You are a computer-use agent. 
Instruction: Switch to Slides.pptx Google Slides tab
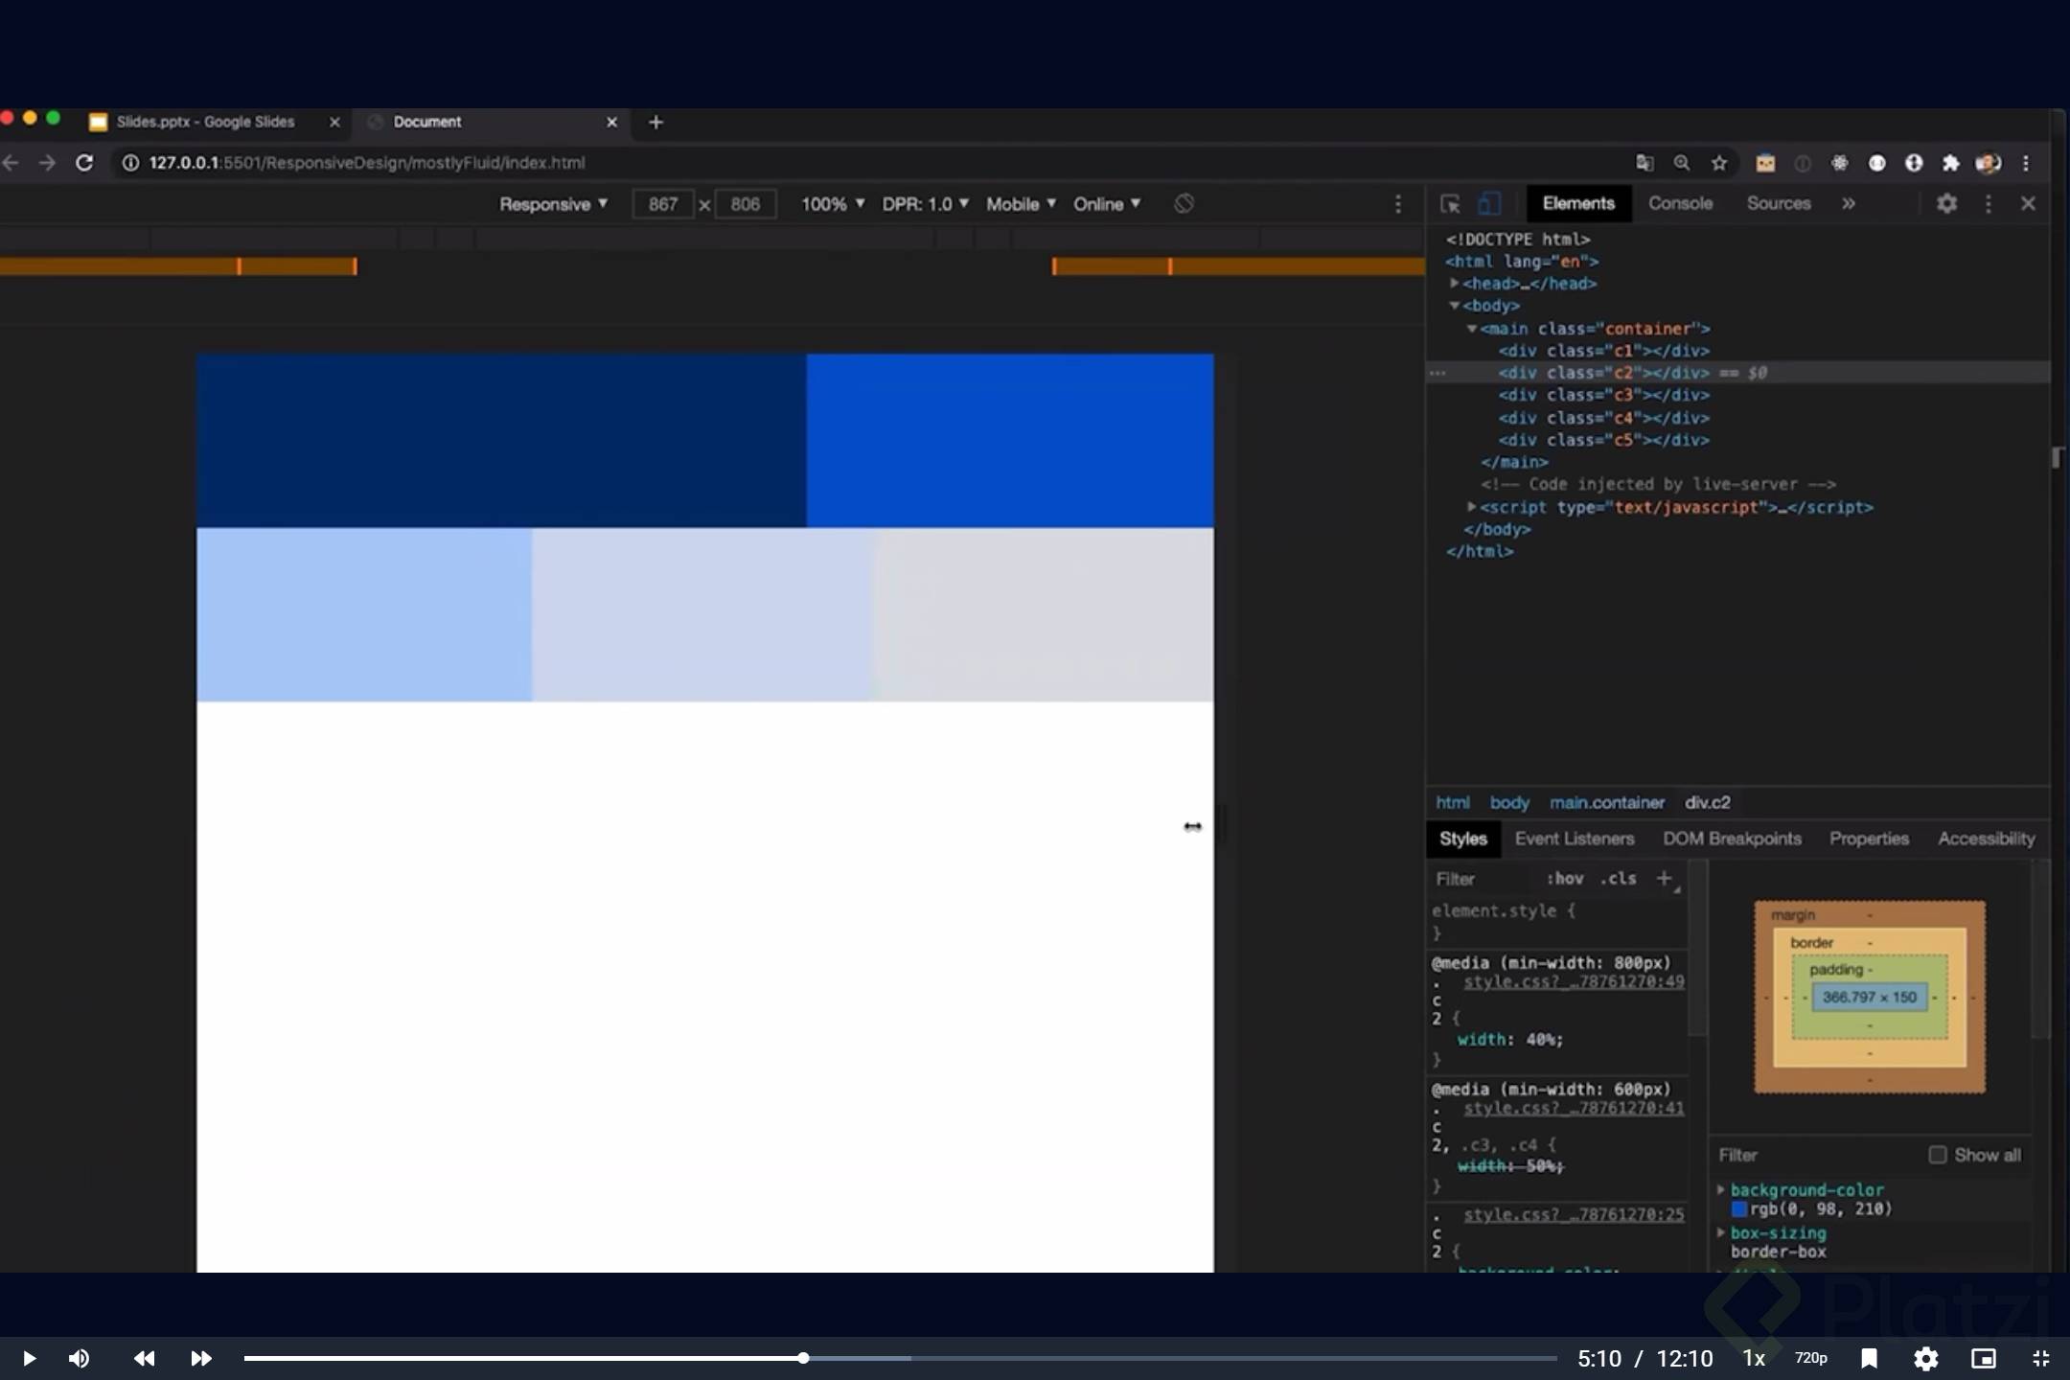pyautogui.click(x=205, y=122)
